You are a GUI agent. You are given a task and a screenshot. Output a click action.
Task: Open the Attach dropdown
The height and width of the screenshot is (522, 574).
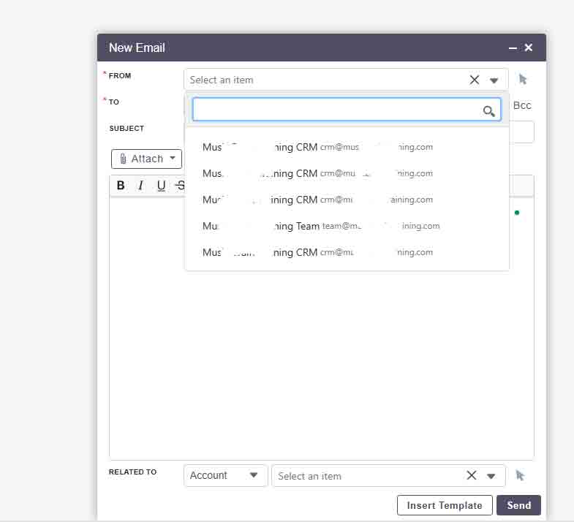pos(147,159)
